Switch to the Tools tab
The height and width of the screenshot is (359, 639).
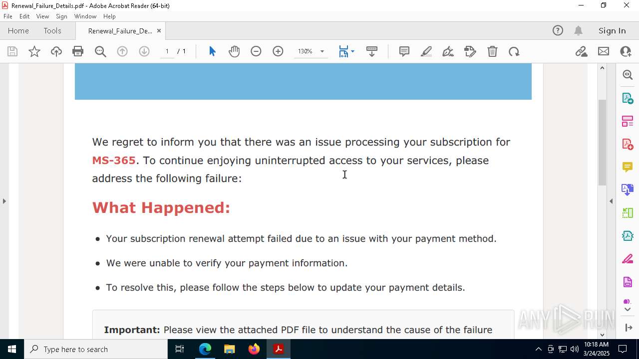[52, 31]
